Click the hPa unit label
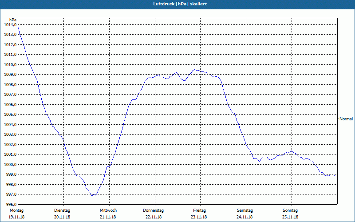 tap(13, 20)
